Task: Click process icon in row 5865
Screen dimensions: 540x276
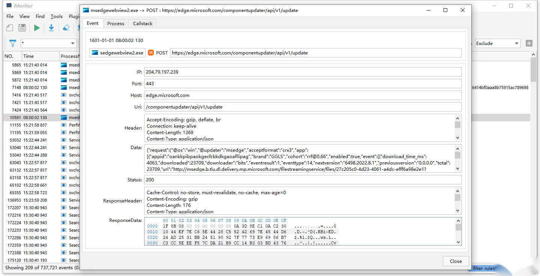Action: (x=64, y=65)
